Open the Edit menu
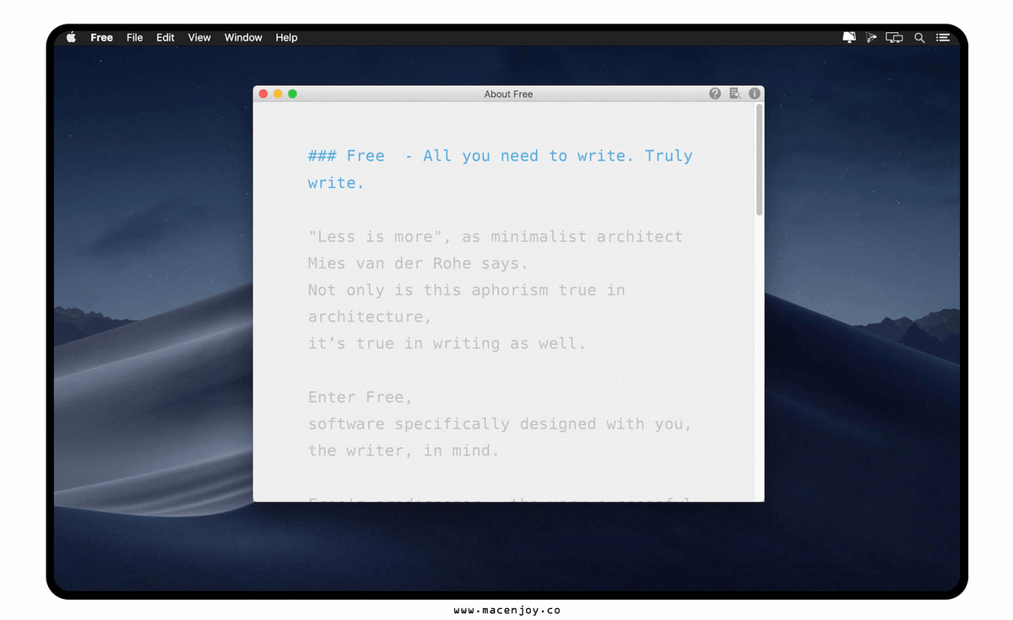Screen dimensions: 1013x620 point(165,37)
